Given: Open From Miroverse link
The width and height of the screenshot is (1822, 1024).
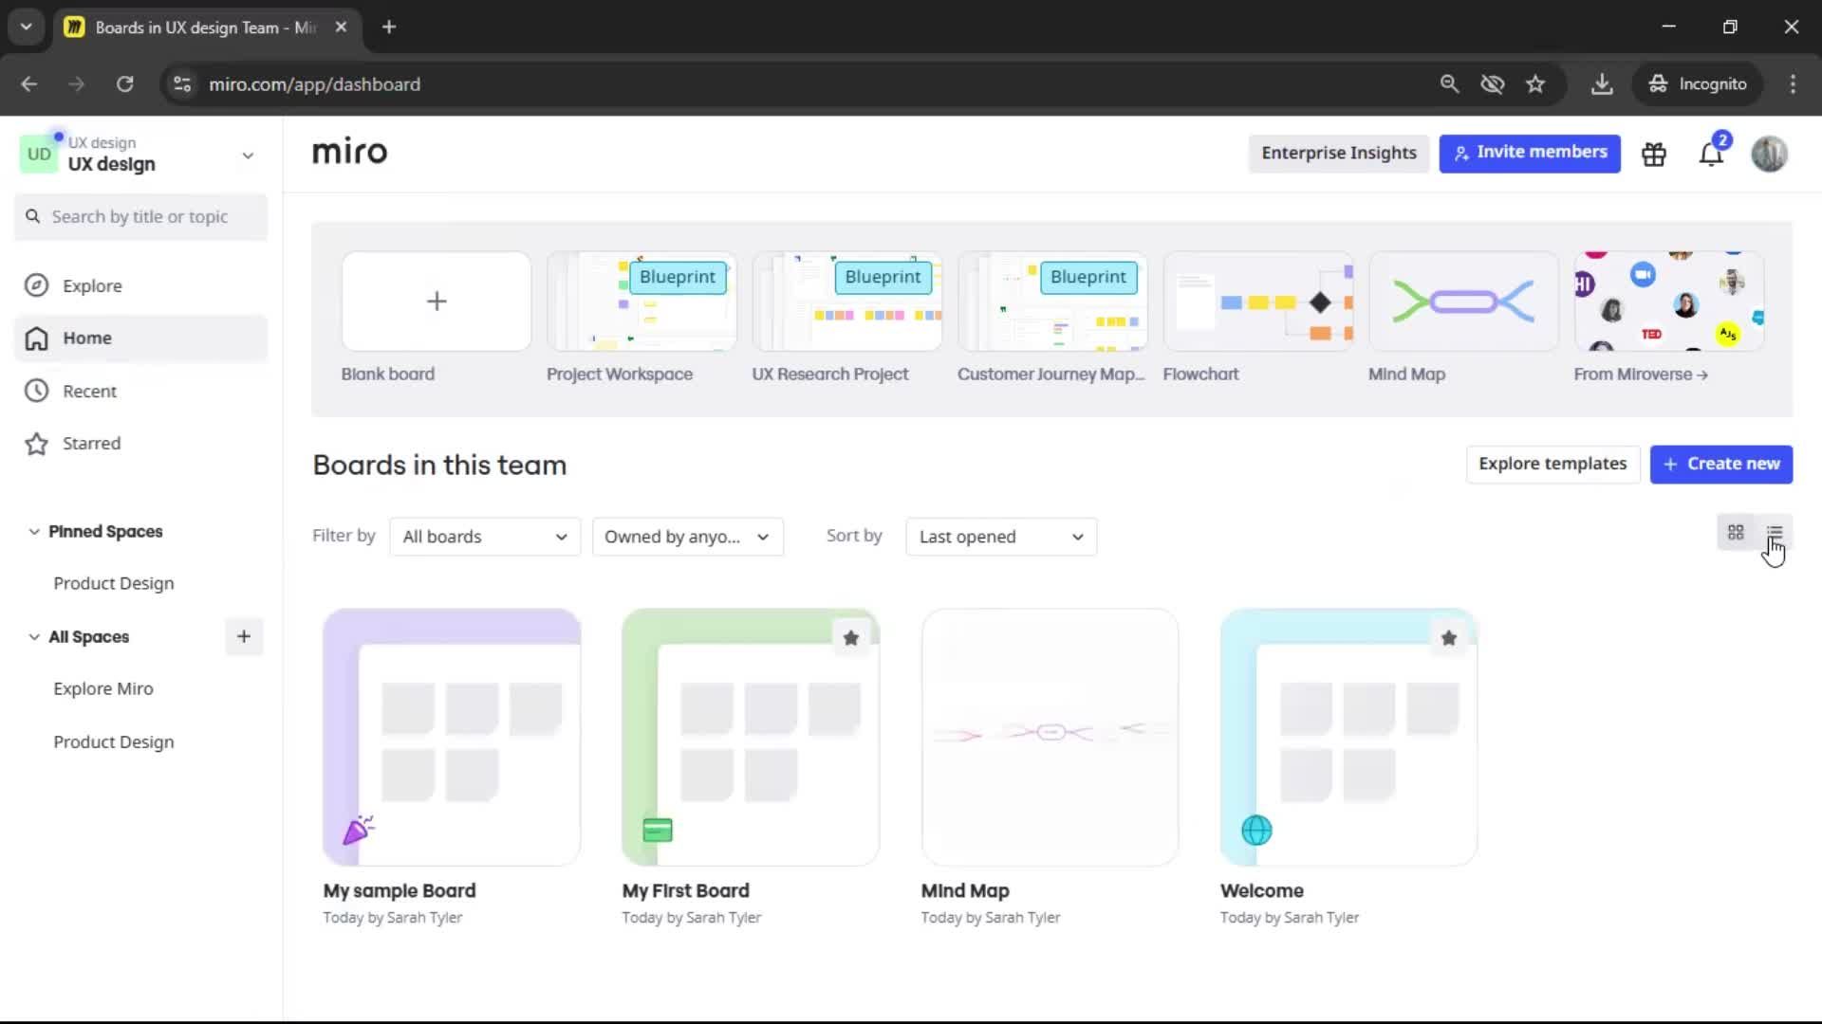Looking at the screenshot, I should point(1641,375).
